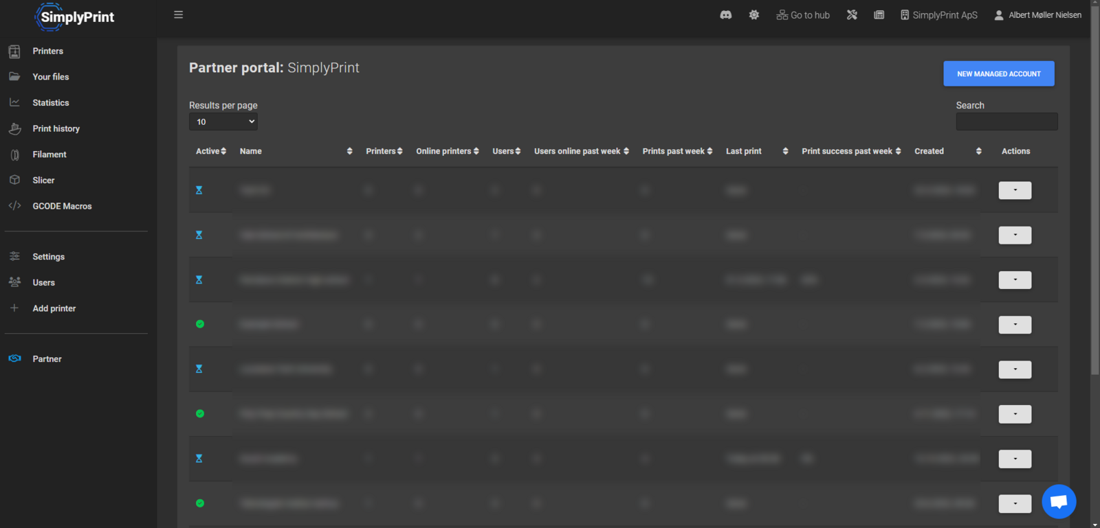This screenshot has width=1100, height=528.
Task: Open the Discord icon in top bar
Action: [725, 14]
